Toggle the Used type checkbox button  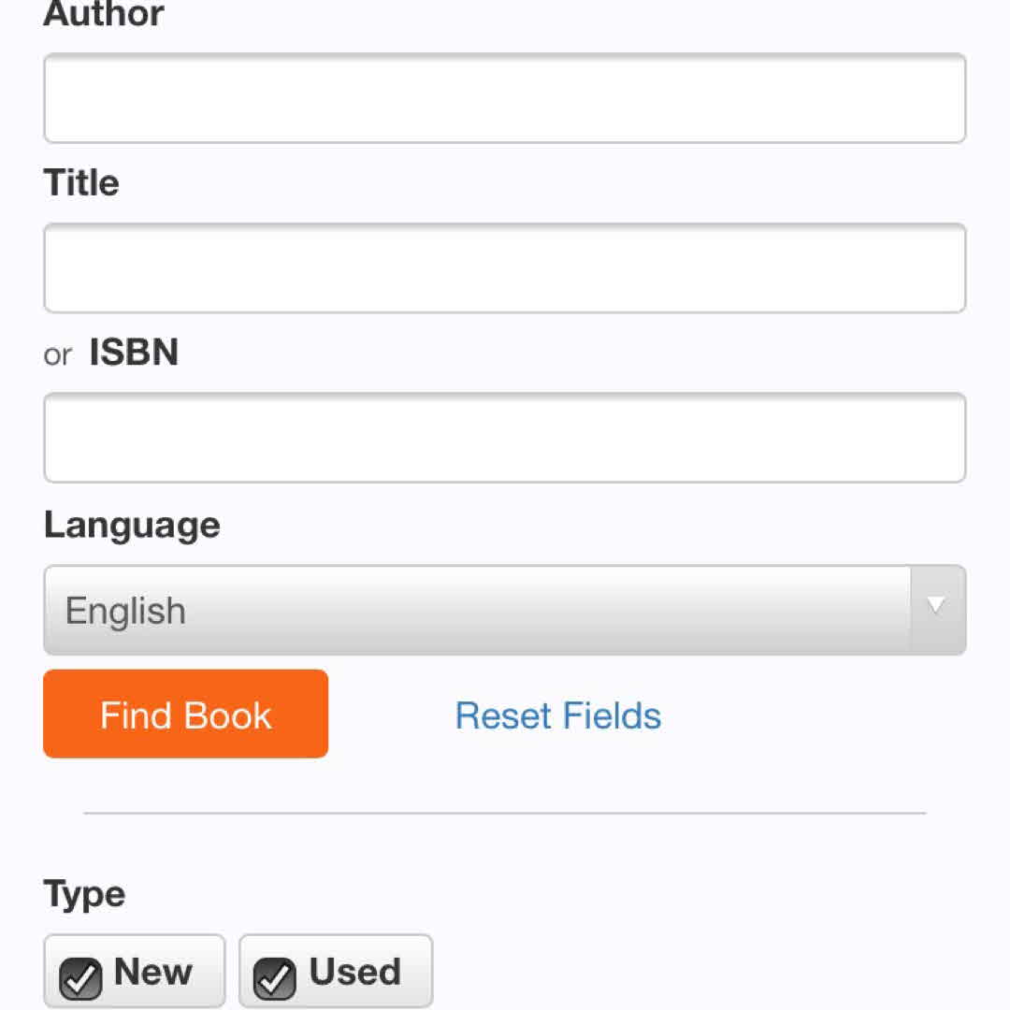pos(336,973)
